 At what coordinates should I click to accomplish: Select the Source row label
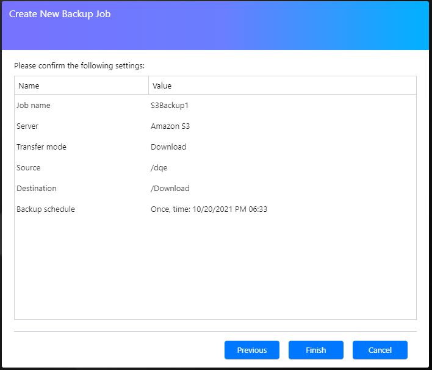coord(29,168)
